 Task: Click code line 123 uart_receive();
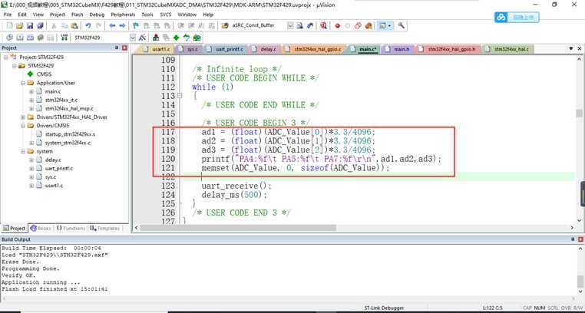236,186
